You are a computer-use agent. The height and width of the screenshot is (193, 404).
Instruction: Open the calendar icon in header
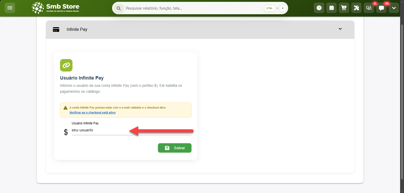332,8
